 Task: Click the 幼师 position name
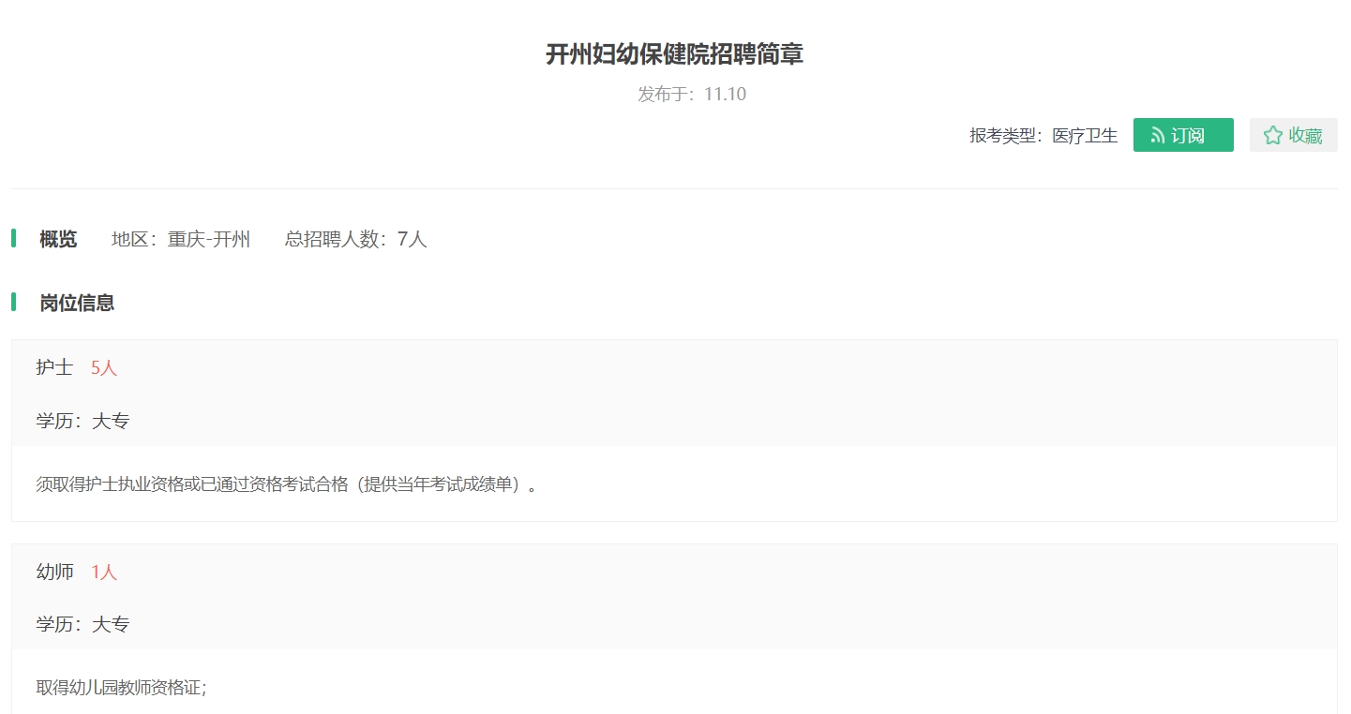54,572
